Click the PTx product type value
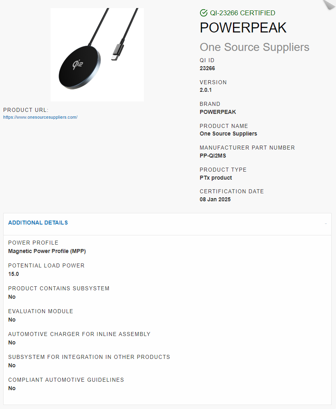 pos(216,178)
